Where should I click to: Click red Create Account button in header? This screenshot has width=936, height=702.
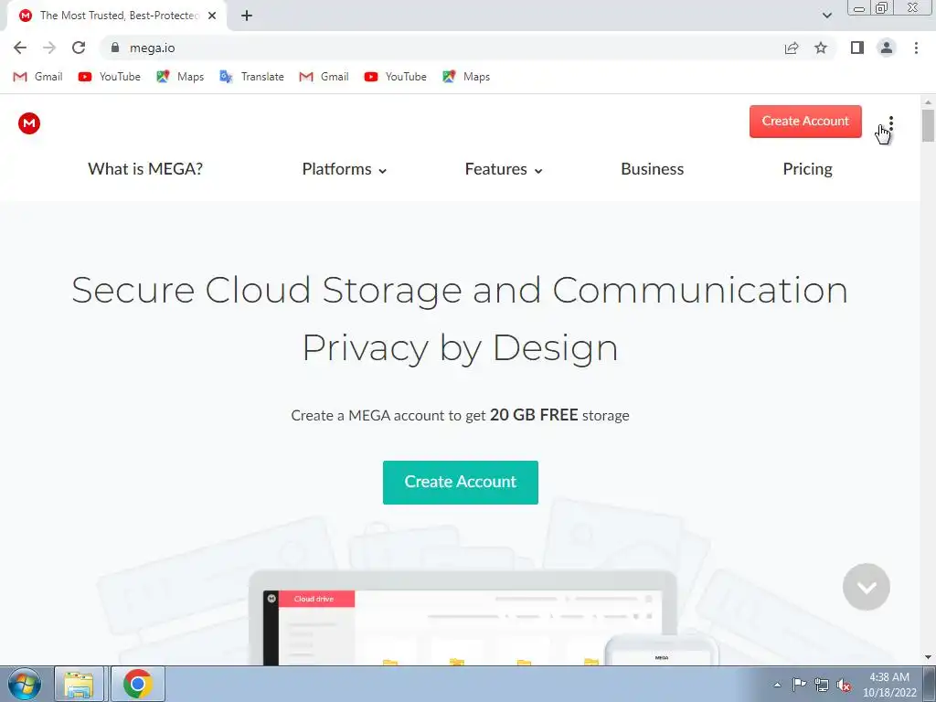(805, 122)
